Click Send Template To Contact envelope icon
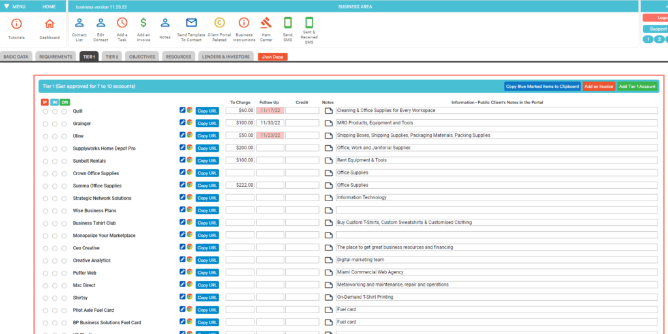Viewport: 668px width, 334px height. click(x=191, y=23)
